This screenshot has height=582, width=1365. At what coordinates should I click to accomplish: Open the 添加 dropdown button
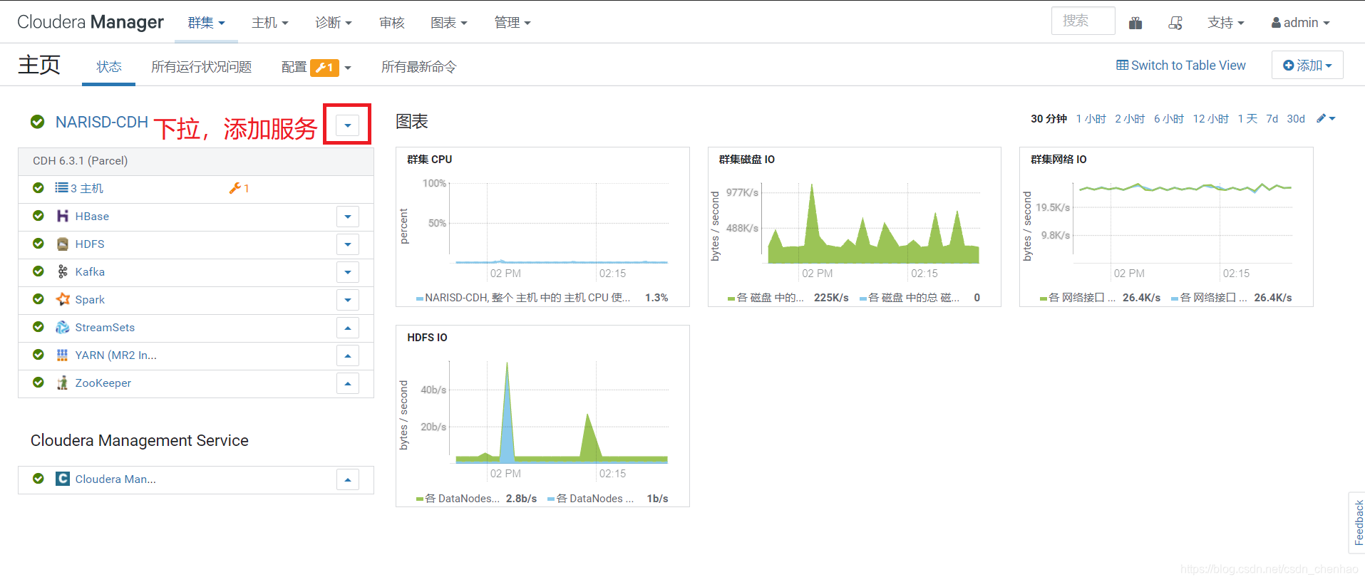(x=1307, y=65)
